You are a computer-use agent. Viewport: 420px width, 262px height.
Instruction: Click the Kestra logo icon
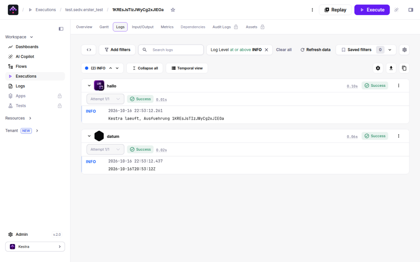[13, 10]
